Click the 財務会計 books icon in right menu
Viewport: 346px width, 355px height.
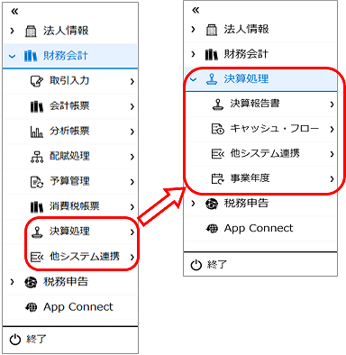[x=212, y=54]
